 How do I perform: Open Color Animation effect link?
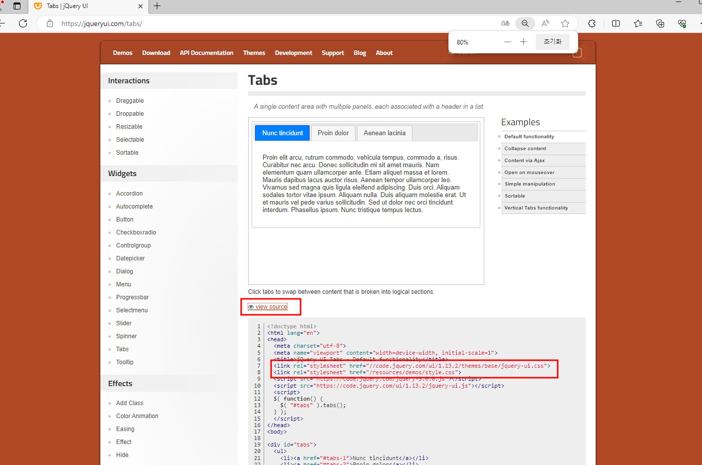137,416
